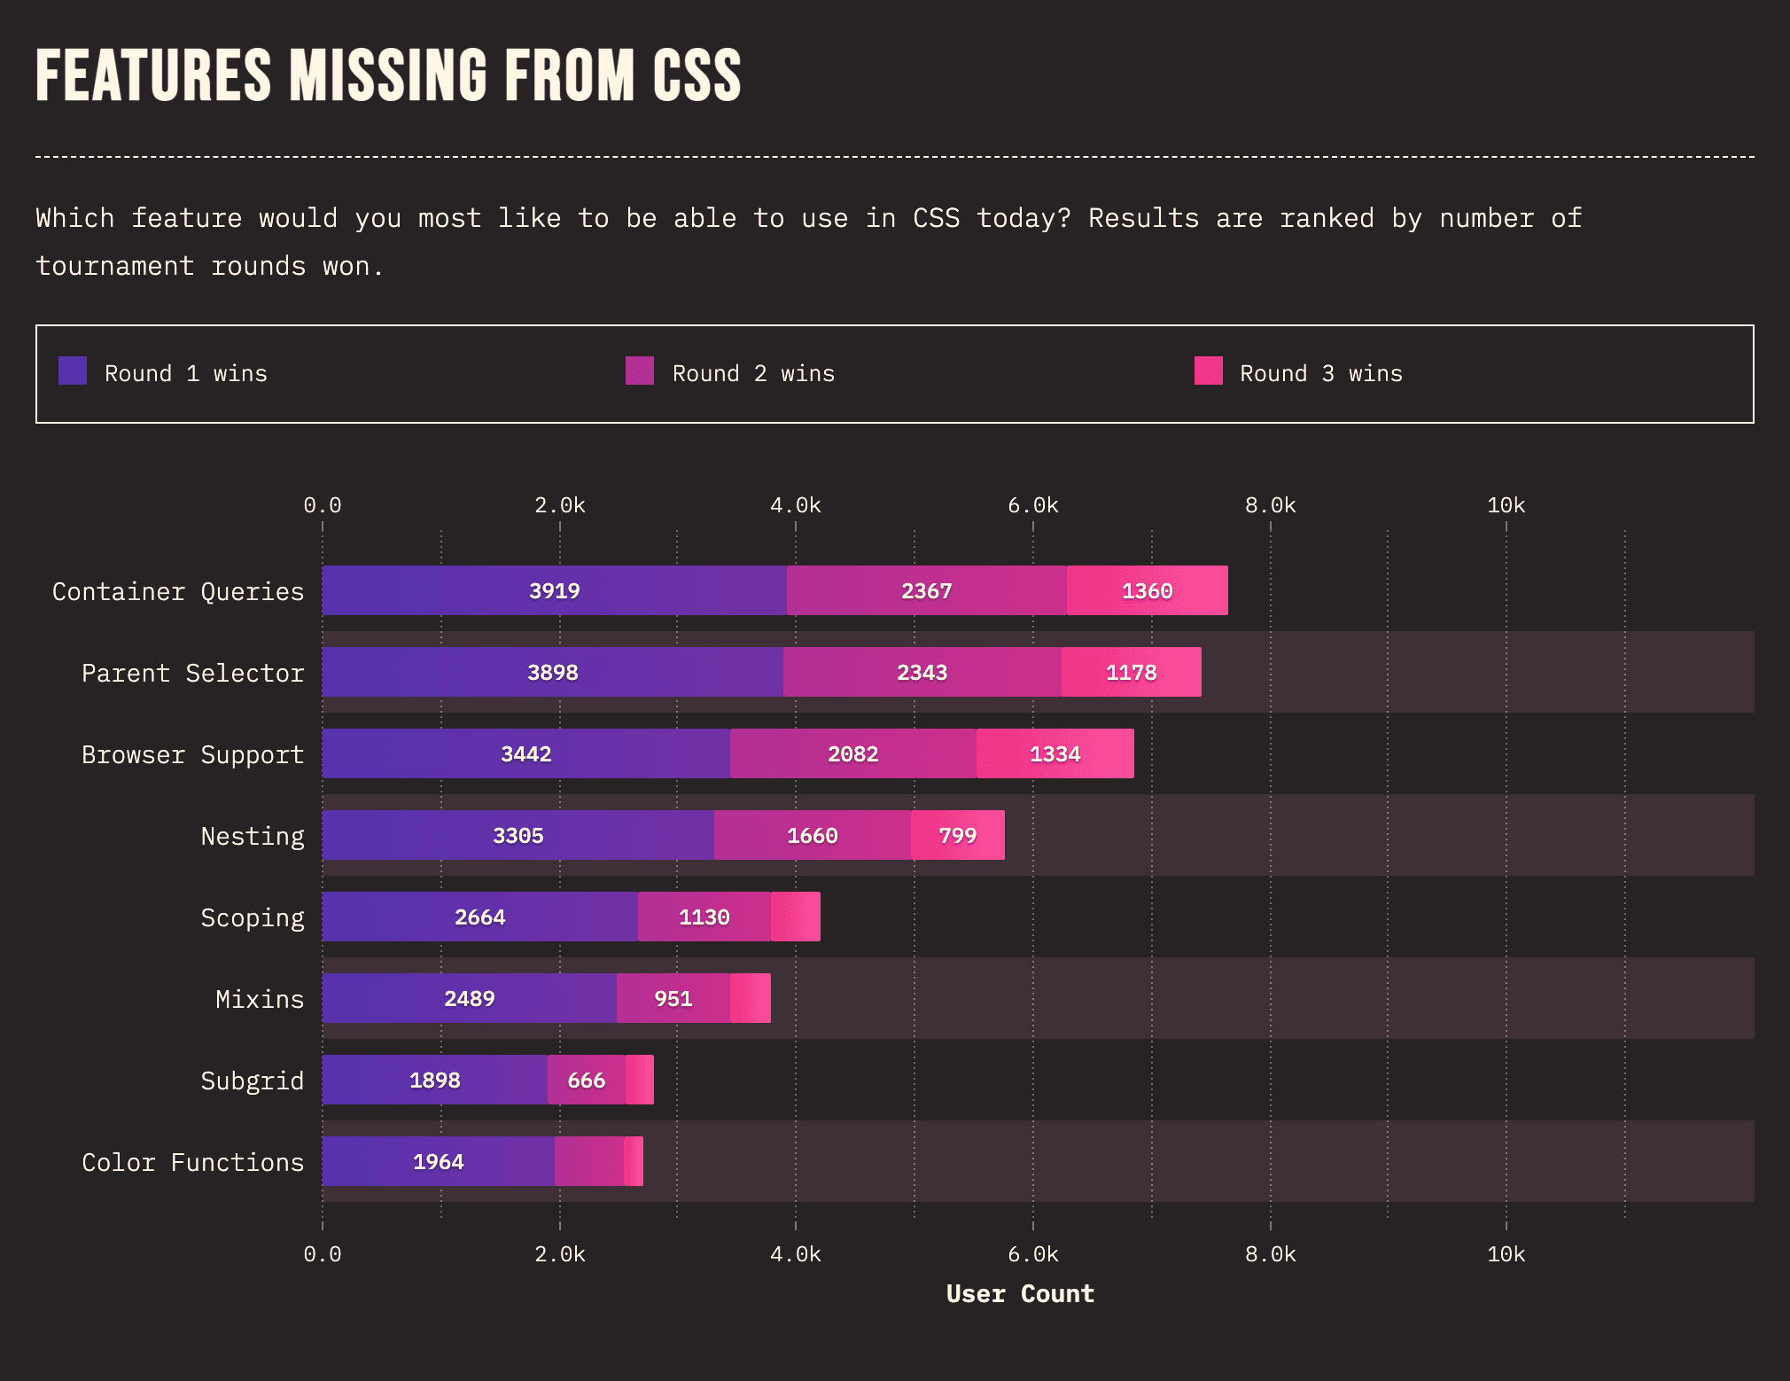Select the Round 2 wins legend label

753,373
